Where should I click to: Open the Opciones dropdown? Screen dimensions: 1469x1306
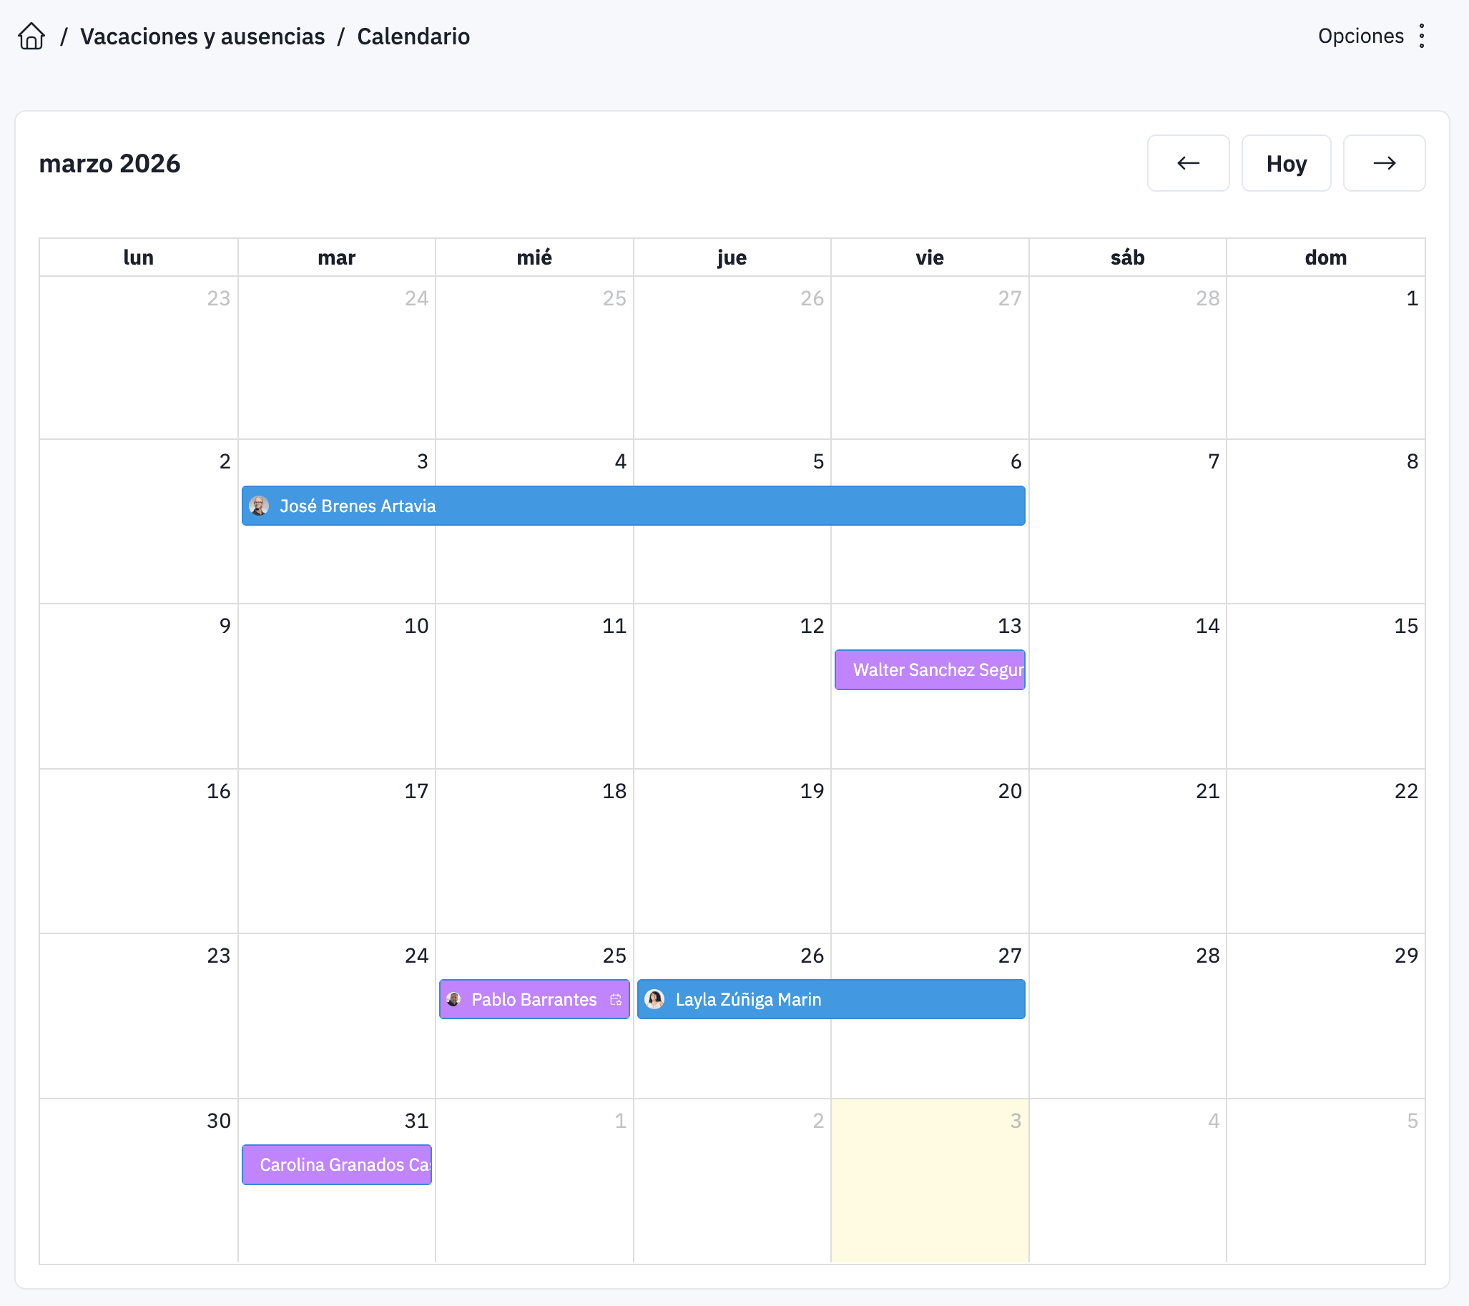click(1360, 36)
